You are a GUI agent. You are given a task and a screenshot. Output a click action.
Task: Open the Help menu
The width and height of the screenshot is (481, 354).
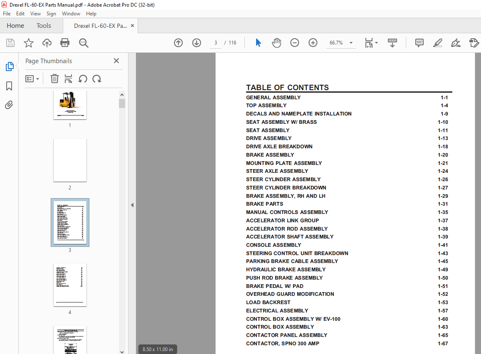[x=91, y=13]
